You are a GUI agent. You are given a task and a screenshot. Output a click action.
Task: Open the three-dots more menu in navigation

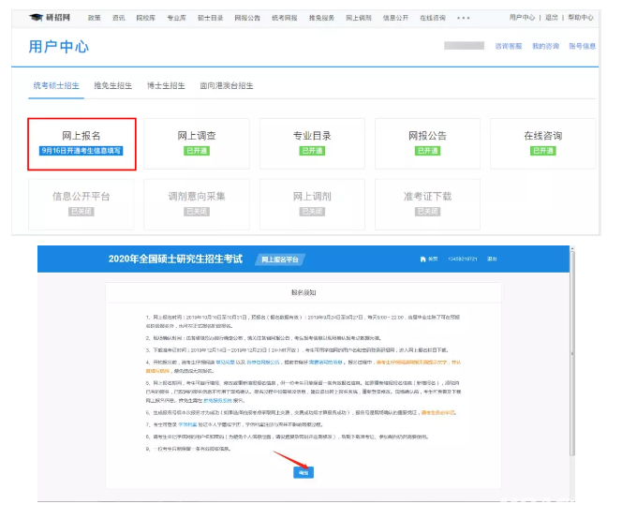tap(464, 18)
